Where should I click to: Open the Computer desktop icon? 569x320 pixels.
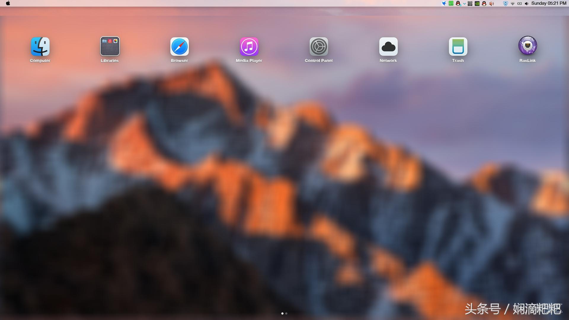(x=40, y=47)
